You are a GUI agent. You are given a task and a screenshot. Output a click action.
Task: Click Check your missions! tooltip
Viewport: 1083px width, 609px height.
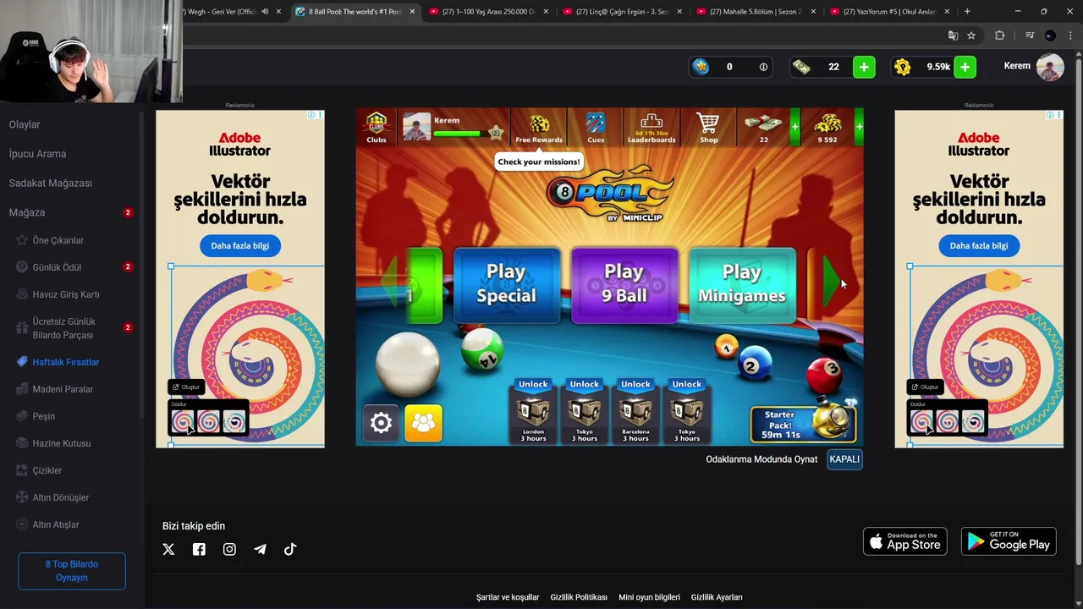point(539,162)
